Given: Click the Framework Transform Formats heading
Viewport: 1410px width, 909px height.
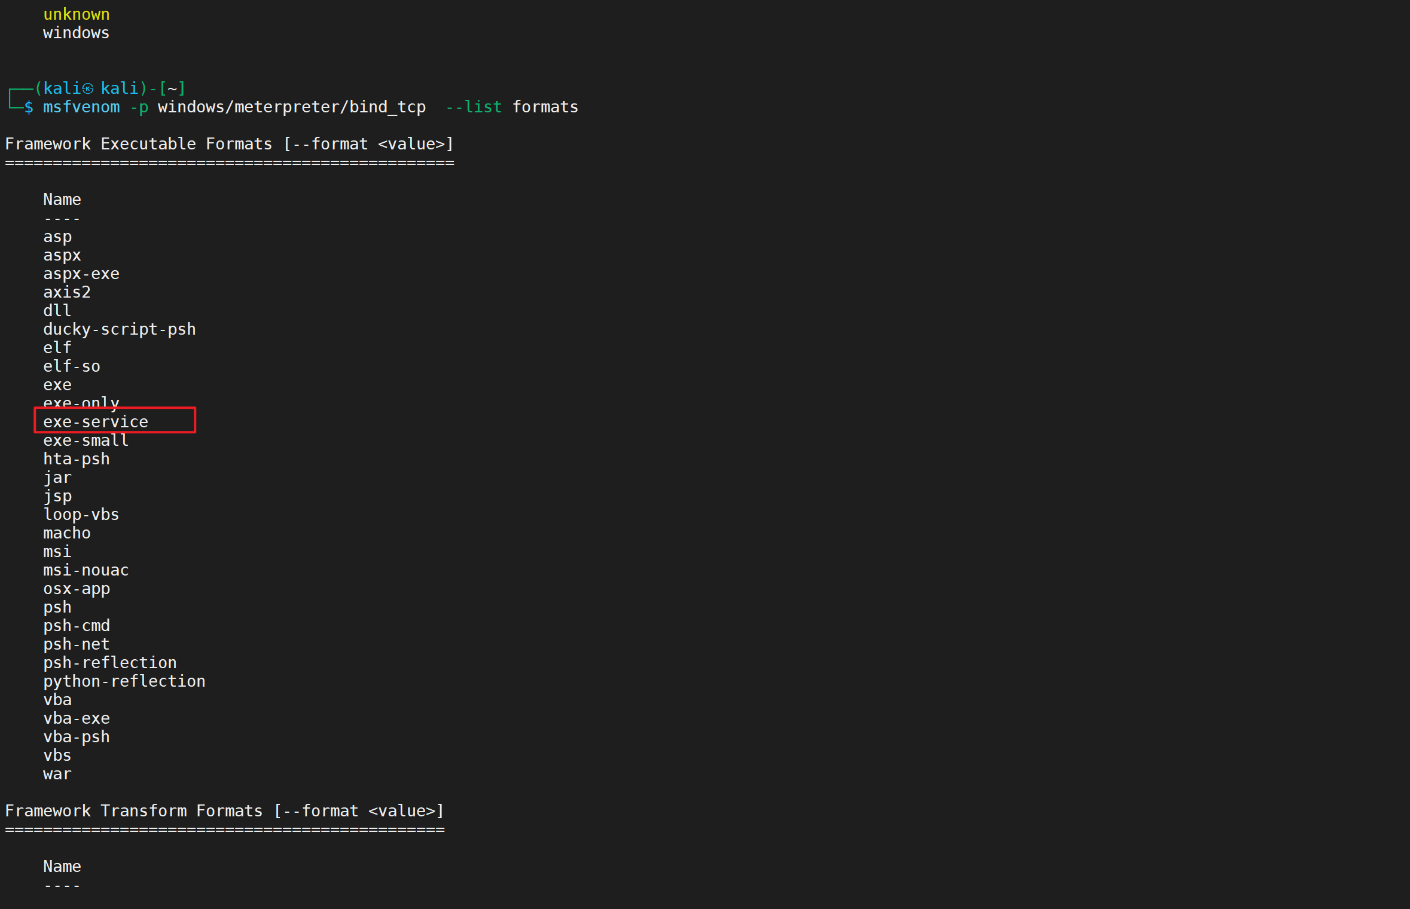Looking at the screenshot, I should 224,811.
